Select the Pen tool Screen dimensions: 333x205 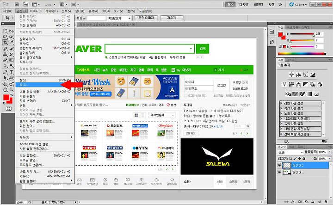coord(5,72)
